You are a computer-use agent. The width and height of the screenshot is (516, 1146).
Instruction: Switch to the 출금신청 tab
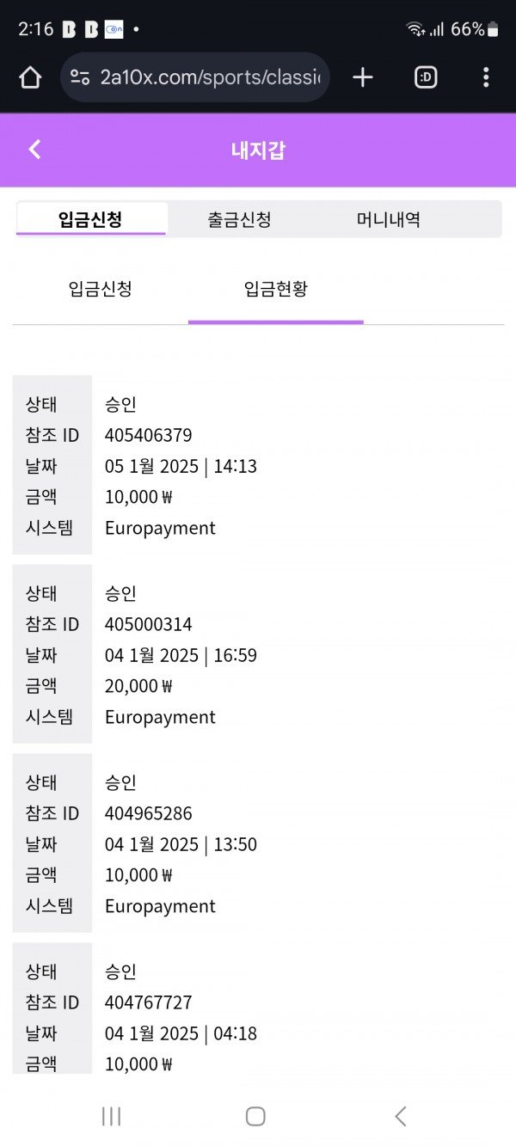tap(239, 219)
